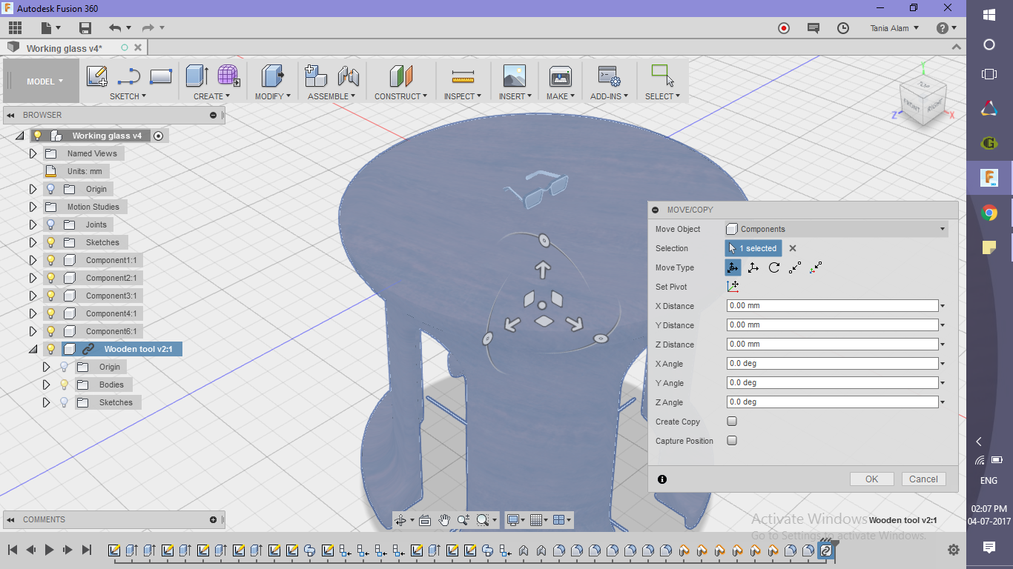Open the job status clock icon
This screenshot has width=1013, height=569.
(x=843, y=28)
